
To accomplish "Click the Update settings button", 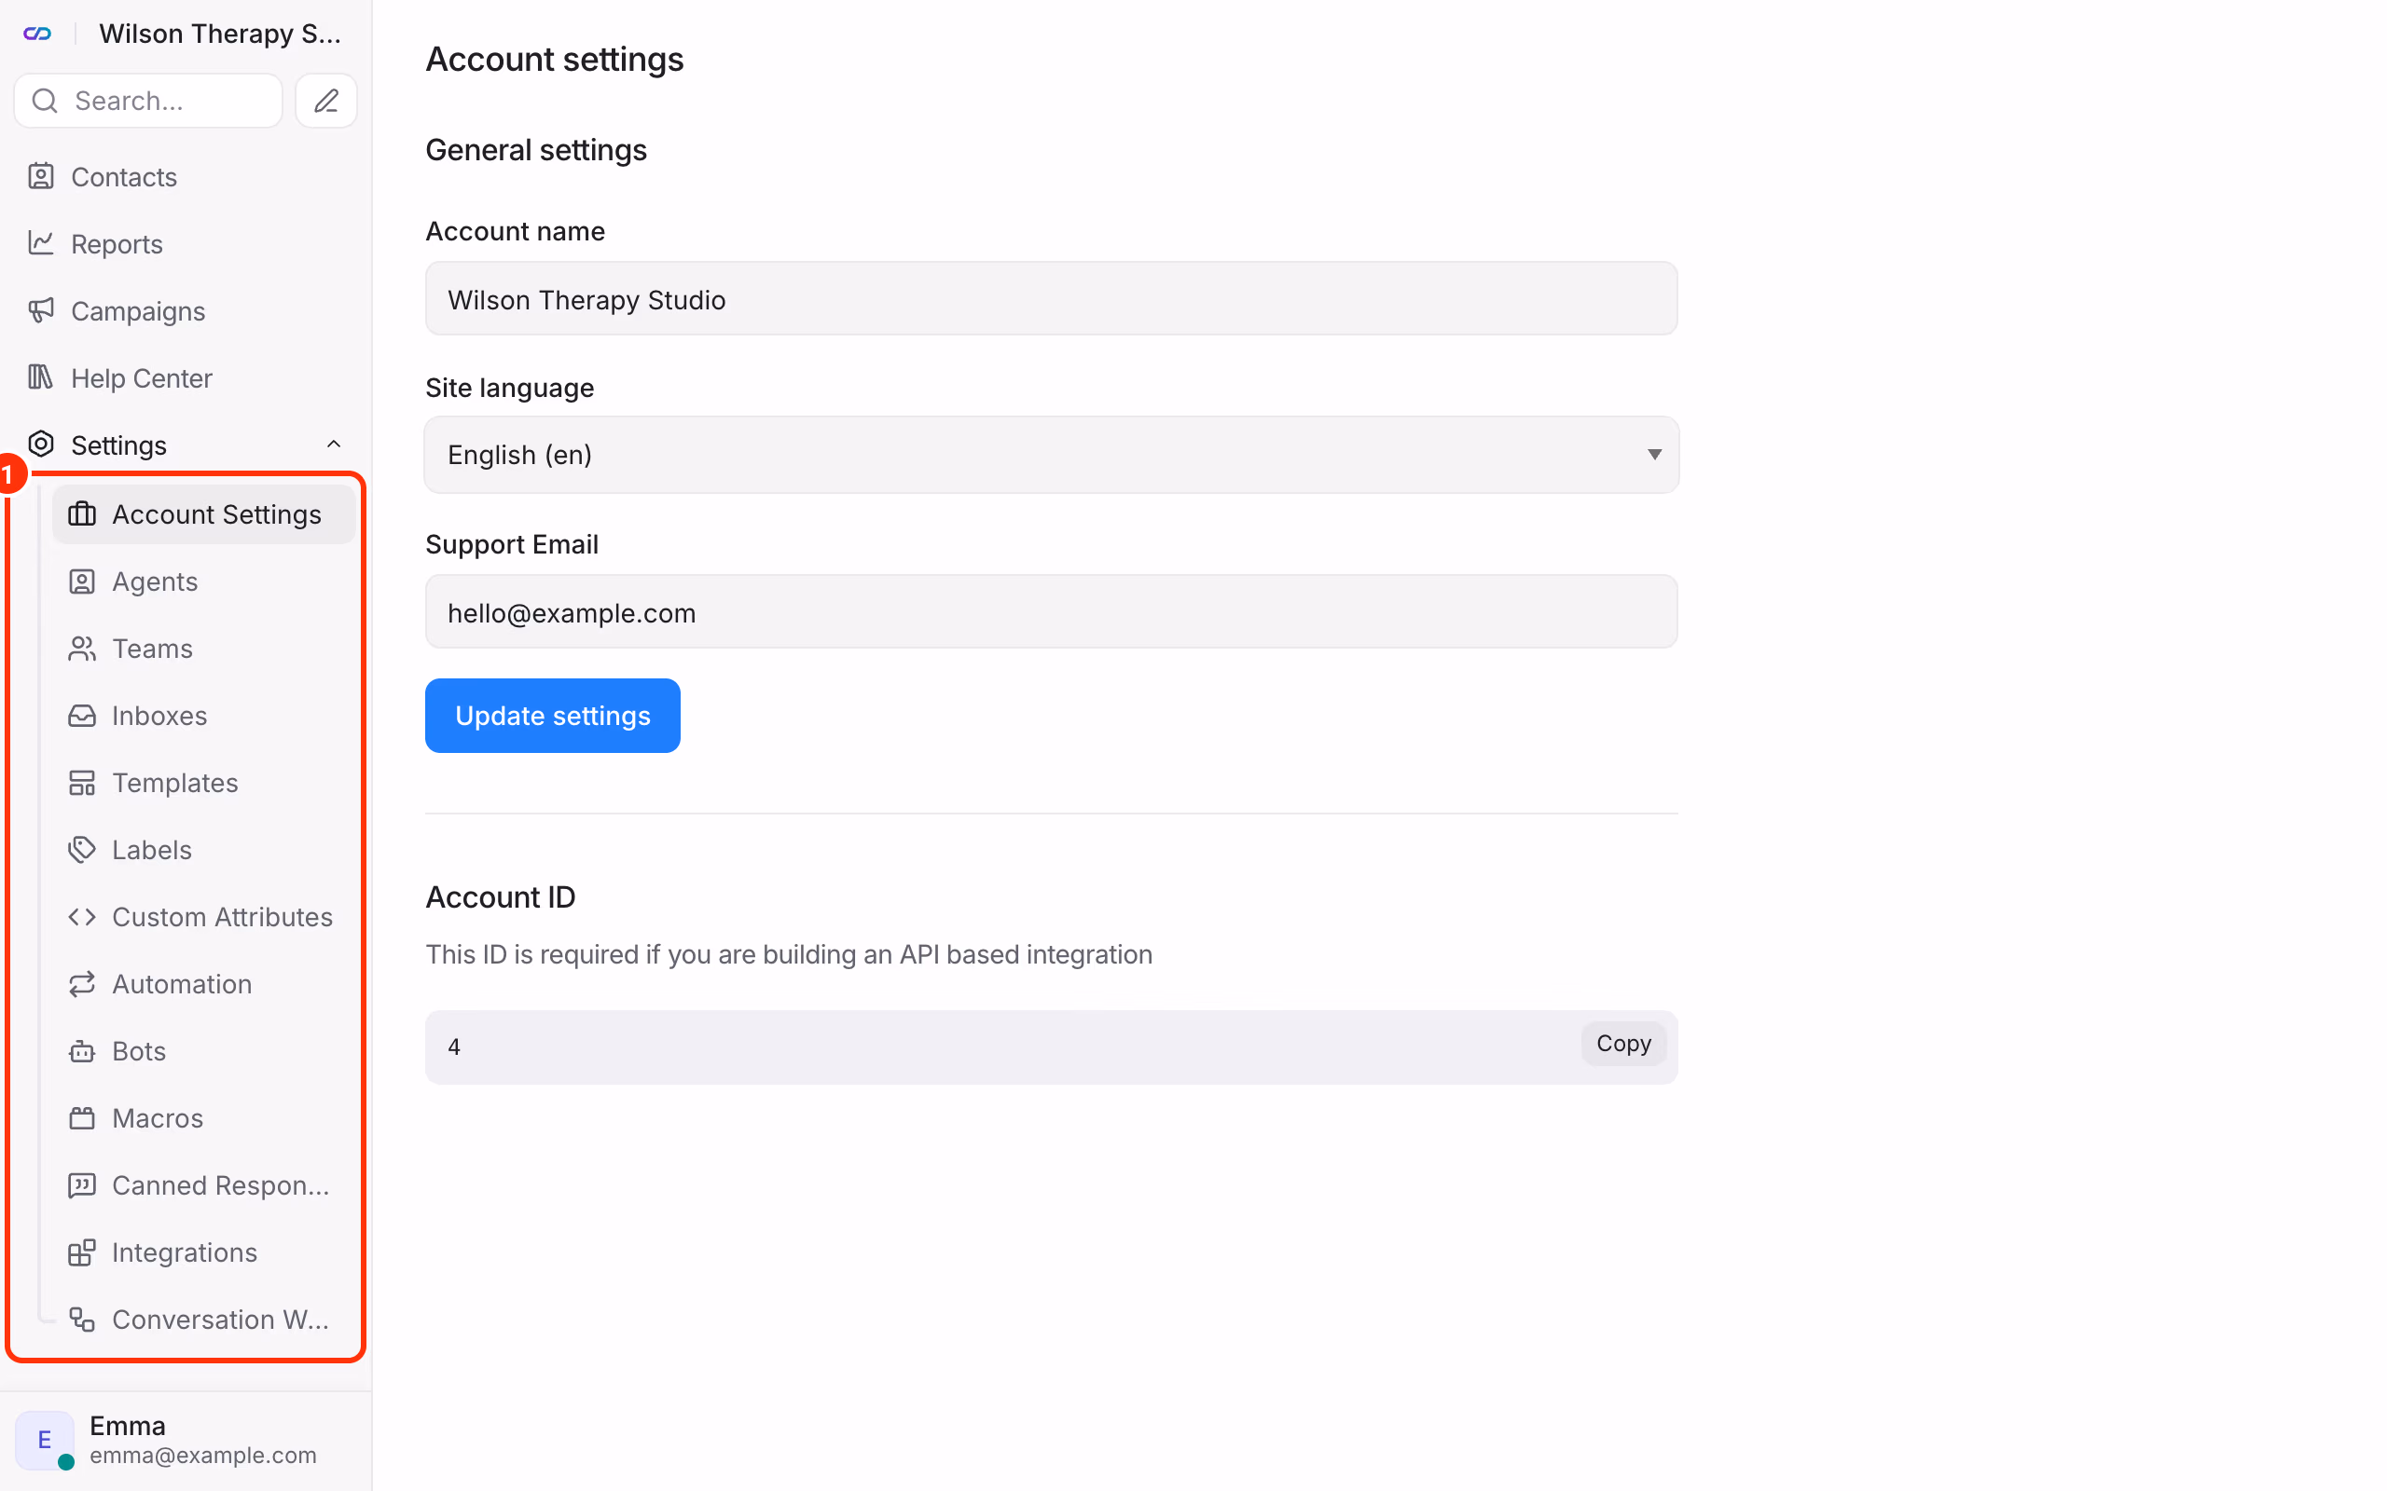I will click(x=552, y=716).
